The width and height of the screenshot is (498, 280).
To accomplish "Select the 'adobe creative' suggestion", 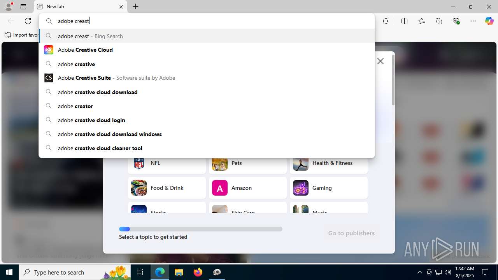I will (x=207, y=64).
